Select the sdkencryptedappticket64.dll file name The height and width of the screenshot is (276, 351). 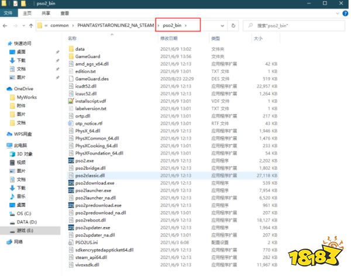point(104,250)
